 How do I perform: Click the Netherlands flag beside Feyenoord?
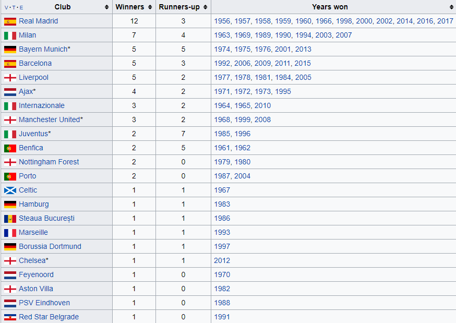tap(10, 275)
